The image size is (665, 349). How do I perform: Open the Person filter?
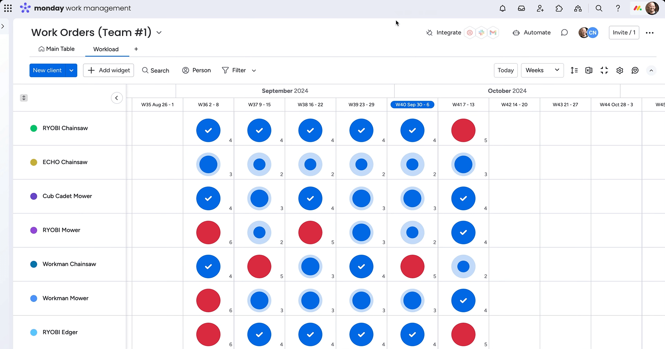coord(196,70)
